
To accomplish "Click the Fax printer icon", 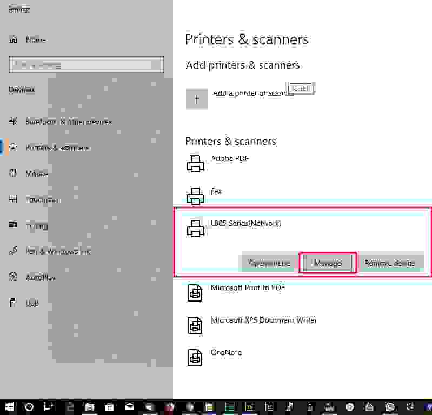I will click(195, 196).
